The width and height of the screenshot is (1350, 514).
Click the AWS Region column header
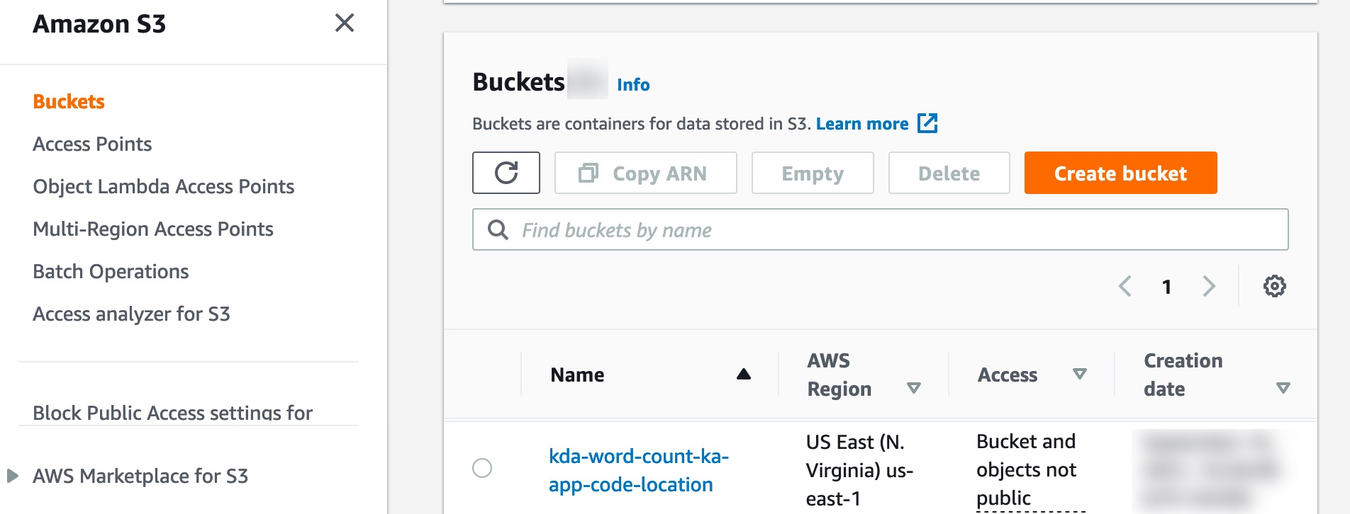point(839,375)
